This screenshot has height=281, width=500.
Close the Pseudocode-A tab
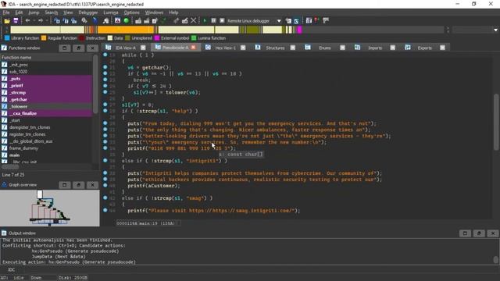(x=193, y=48)
